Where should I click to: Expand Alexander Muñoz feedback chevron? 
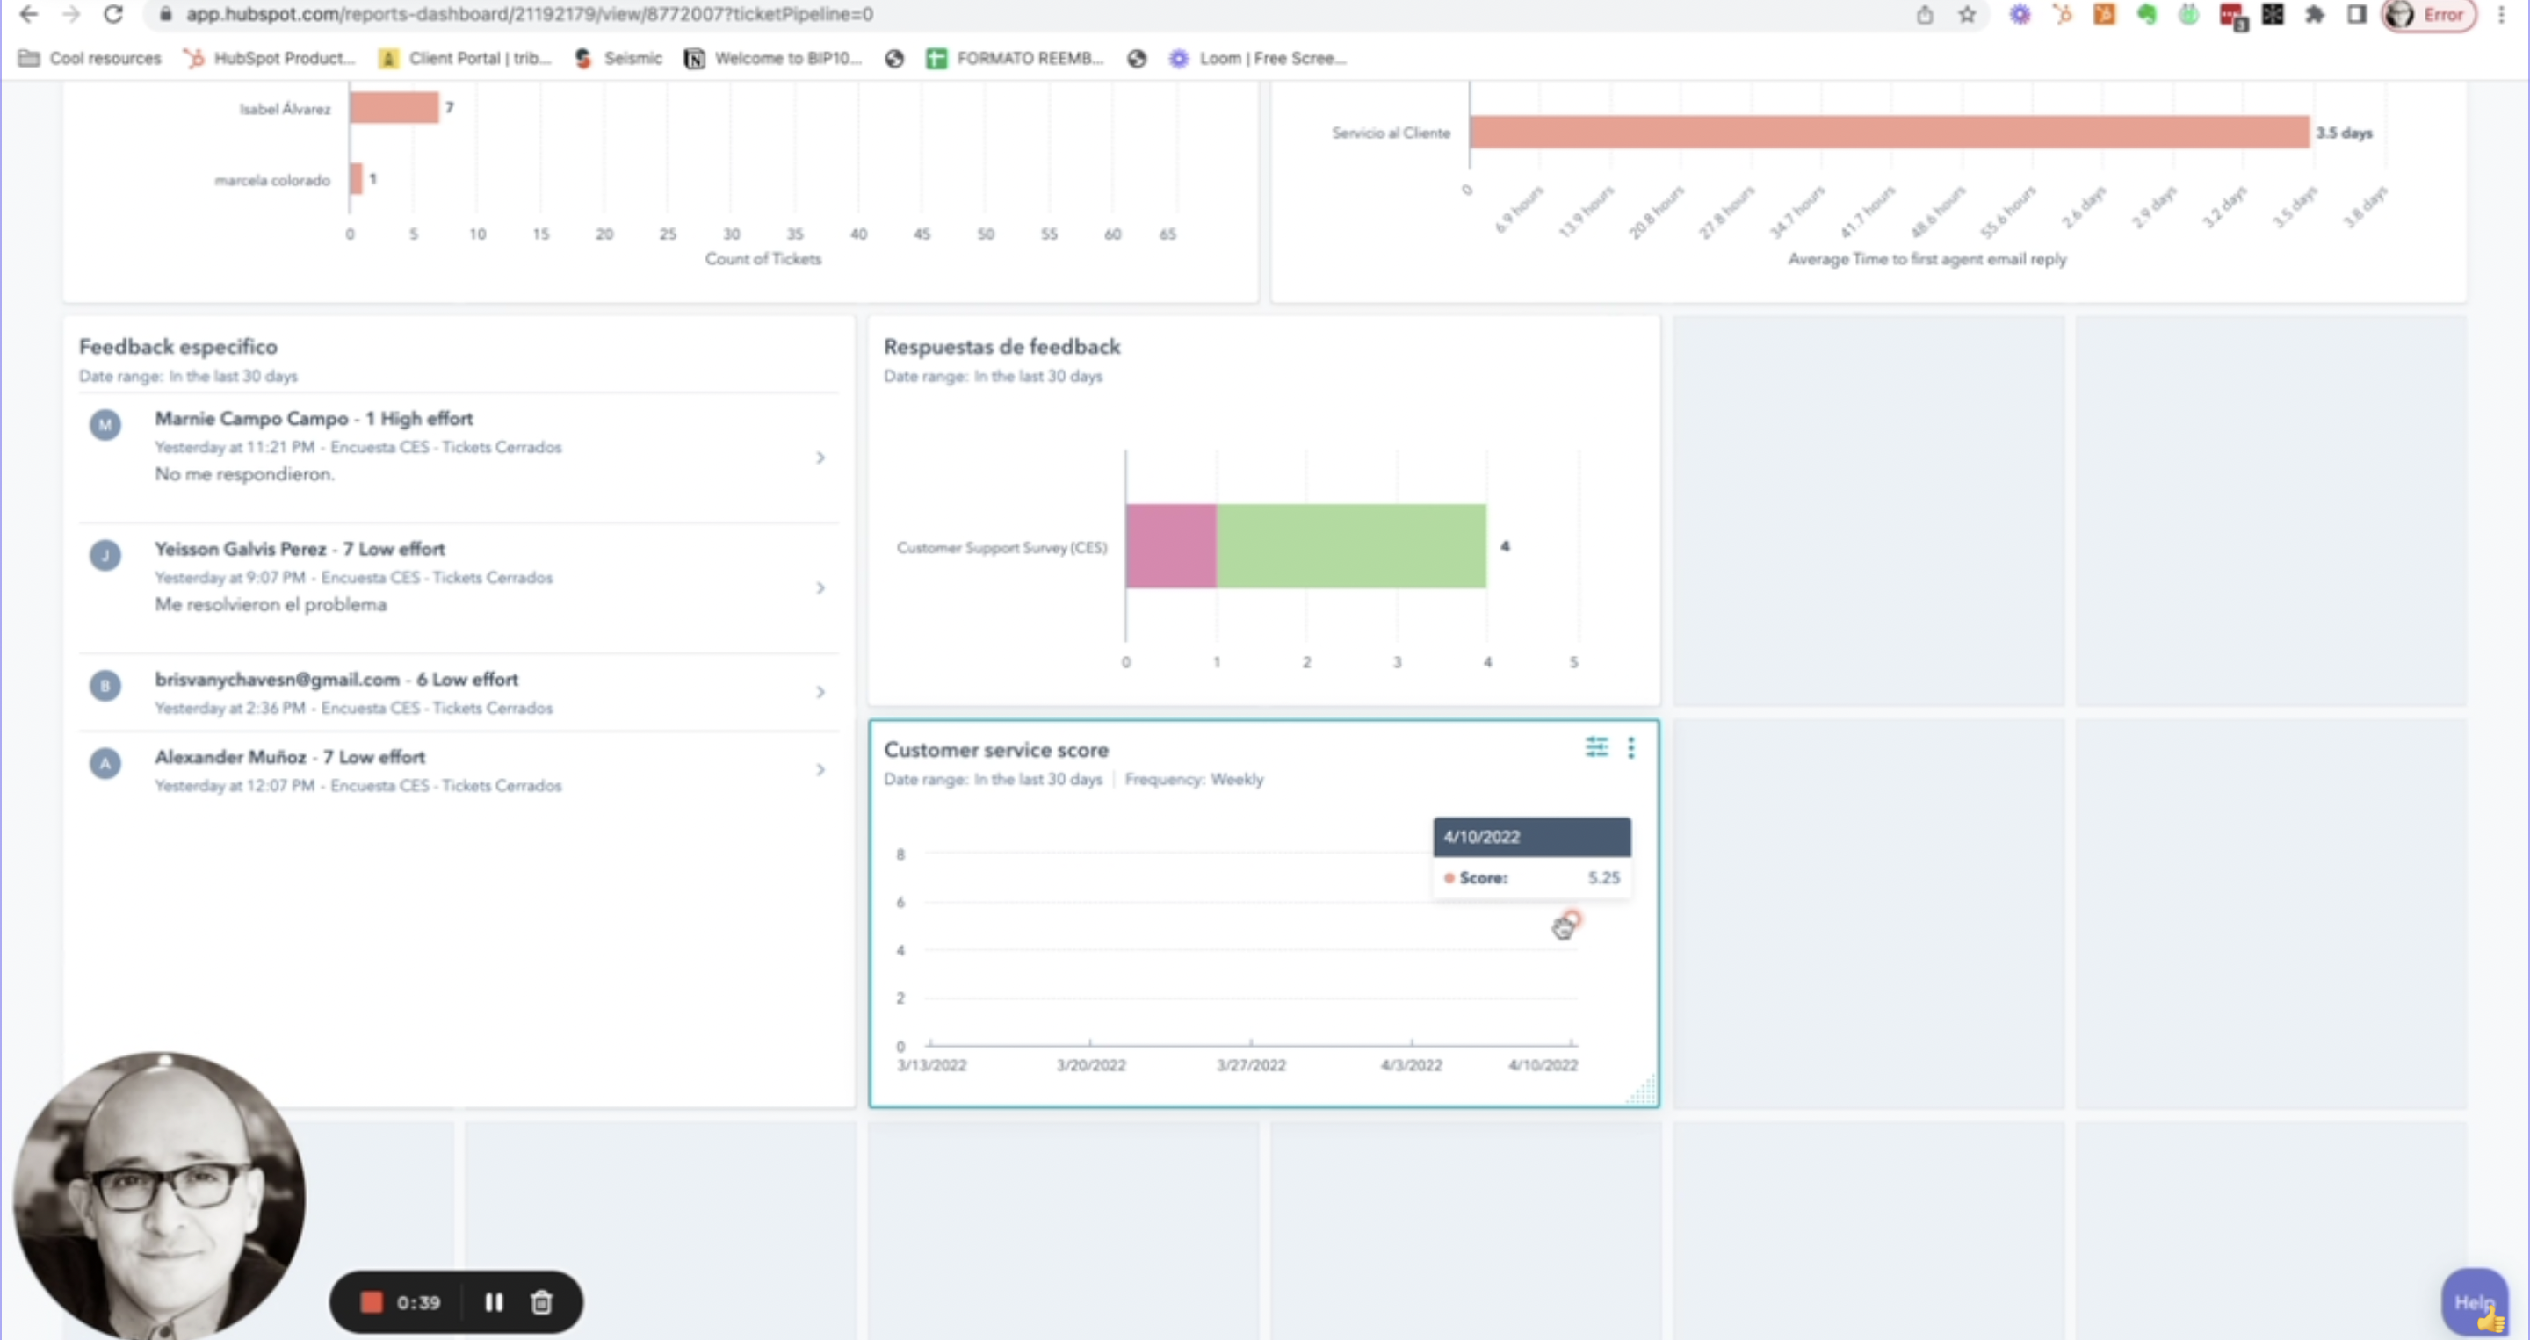[x=820, y=769]
